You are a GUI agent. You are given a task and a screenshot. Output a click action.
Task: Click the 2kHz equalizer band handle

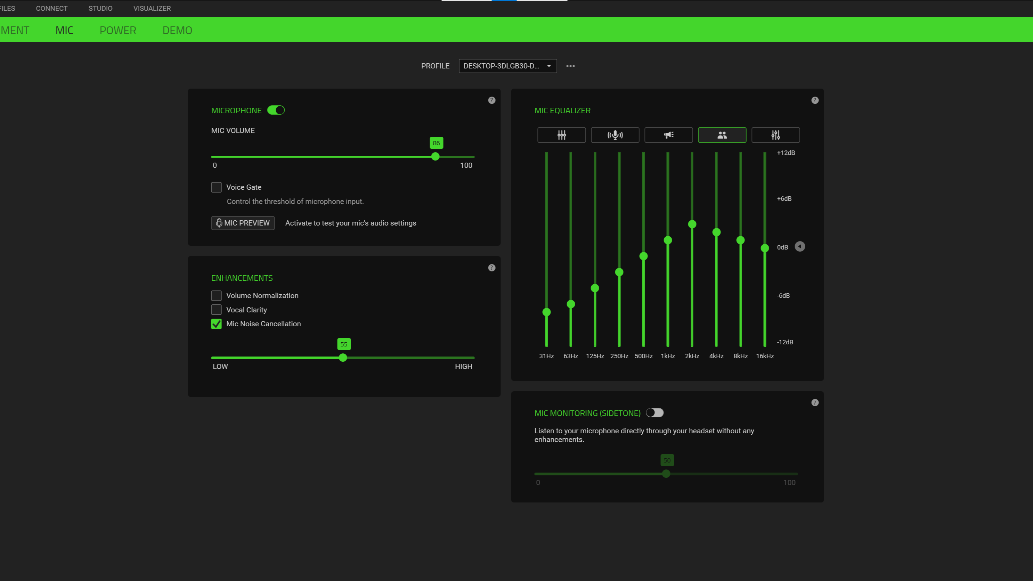[692, 224]
